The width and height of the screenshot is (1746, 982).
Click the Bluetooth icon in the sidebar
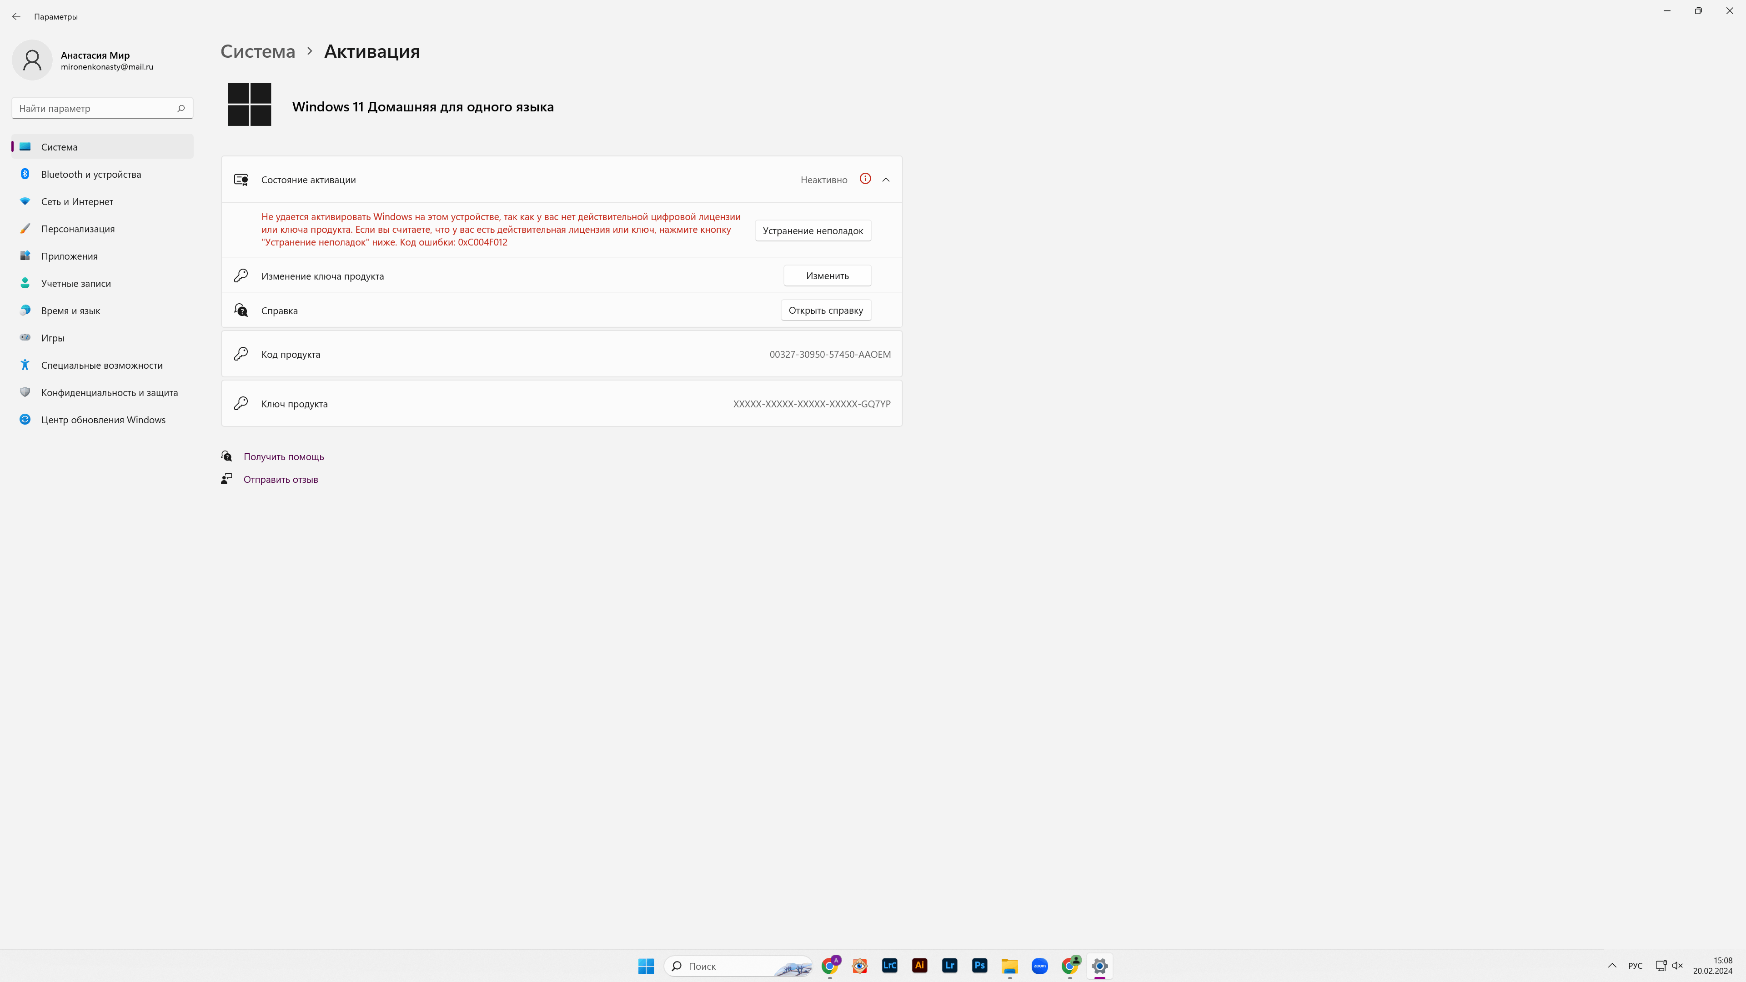click(25, 174)
